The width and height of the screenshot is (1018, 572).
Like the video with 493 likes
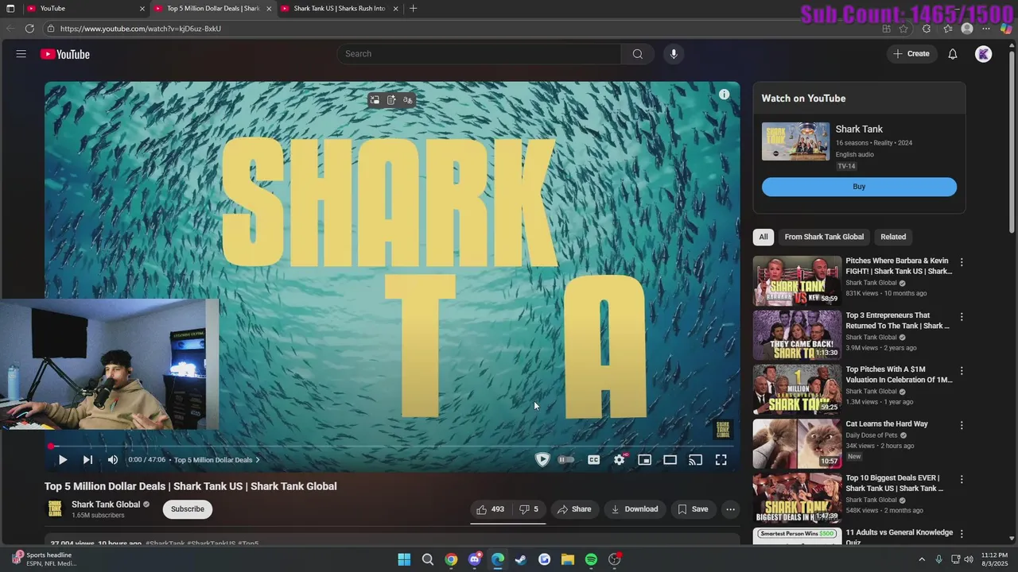[490, 509]
